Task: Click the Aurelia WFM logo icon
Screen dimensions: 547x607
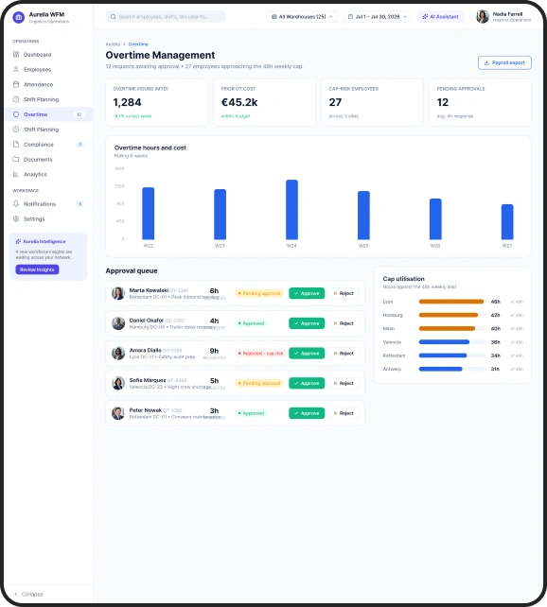Action: tap(19, 17)
